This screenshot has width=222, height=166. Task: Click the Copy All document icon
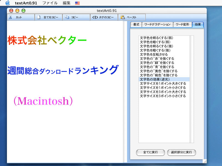pos(39,17)
